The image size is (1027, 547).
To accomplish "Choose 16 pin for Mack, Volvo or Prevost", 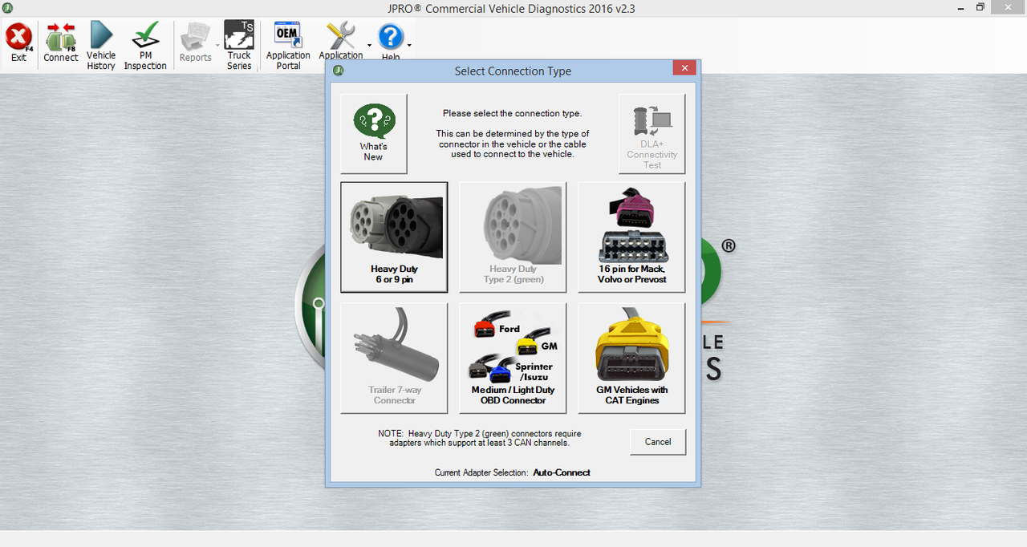I will [x=631, y=237].
